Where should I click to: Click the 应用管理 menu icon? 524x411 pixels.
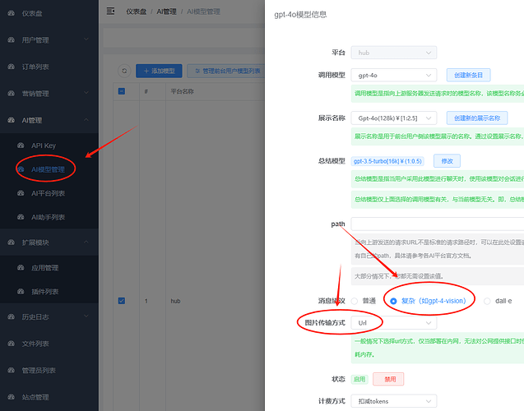[21, 268]
